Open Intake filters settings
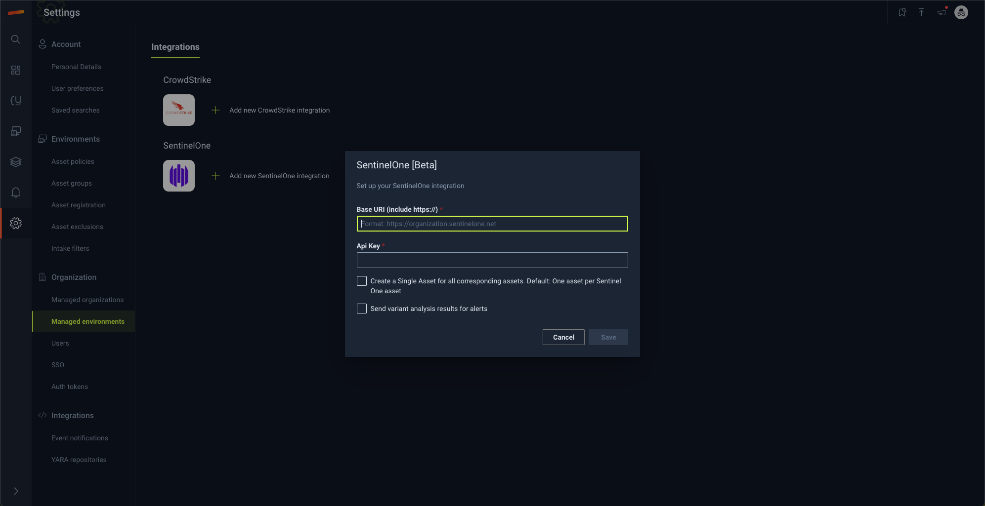The width and height of the screenshot is (985, 506). [x=70, y=248]
